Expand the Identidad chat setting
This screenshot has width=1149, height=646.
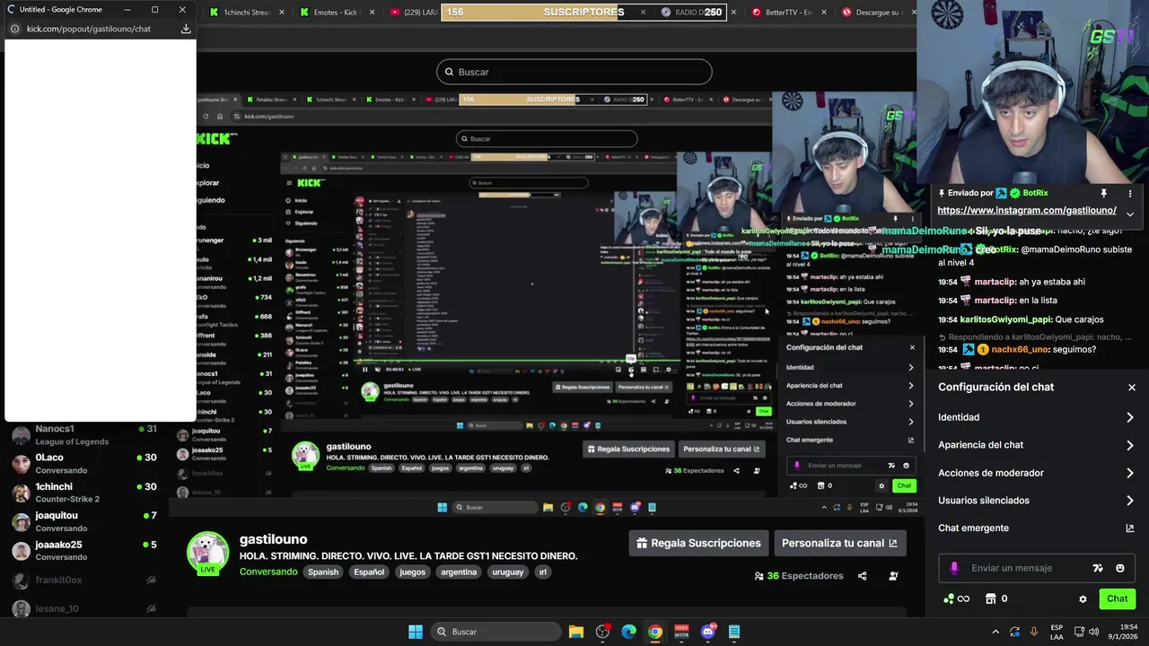(1037, 417)
